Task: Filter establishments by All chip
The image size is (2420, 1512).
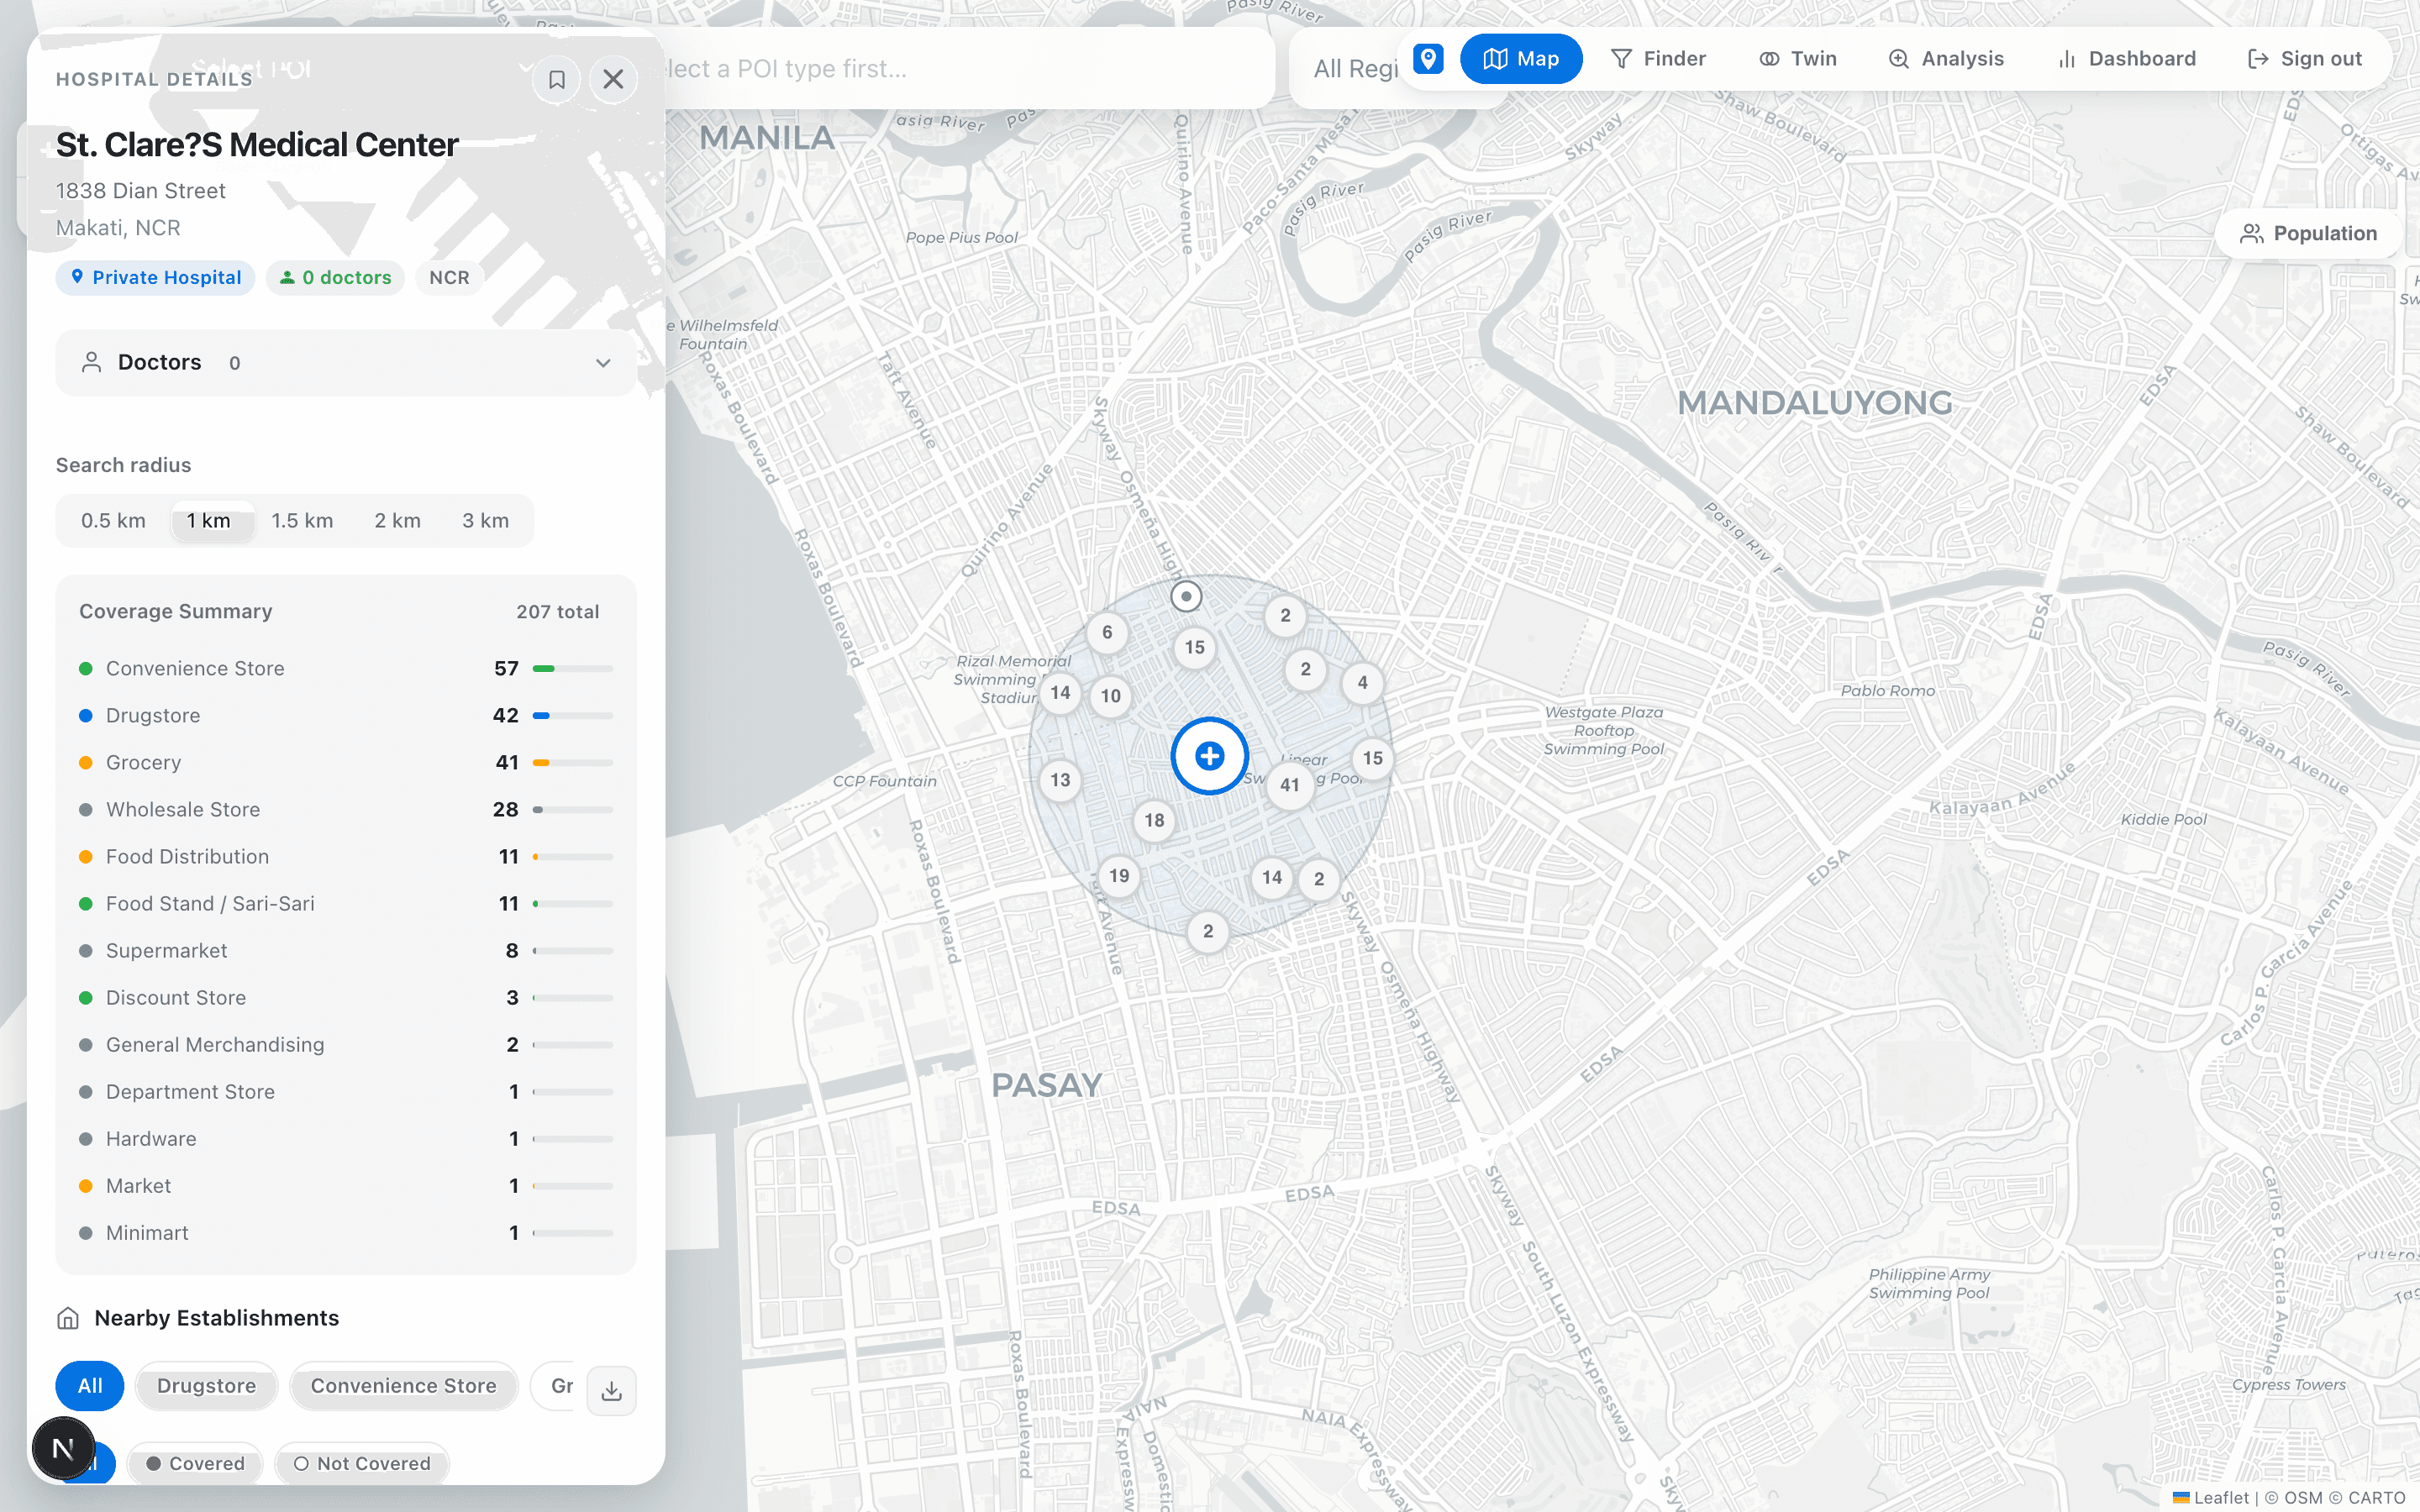Action: [x=90, y=1386]
